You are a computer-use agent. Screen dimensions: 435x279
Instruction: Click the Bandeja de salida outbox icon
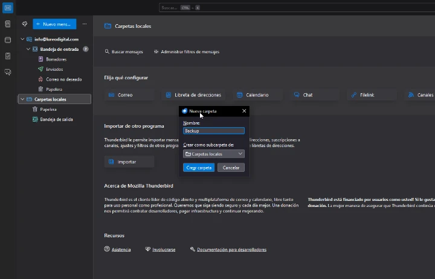pos(35,119)
